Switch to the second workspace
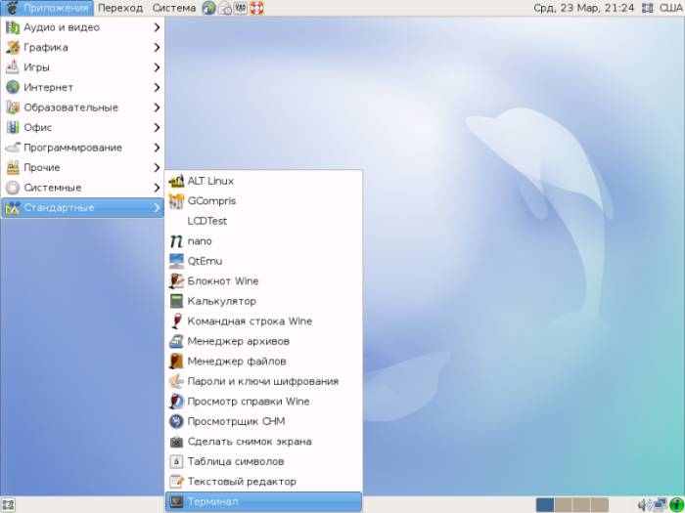This screenshot has width=685, height=513. (563, 505)
